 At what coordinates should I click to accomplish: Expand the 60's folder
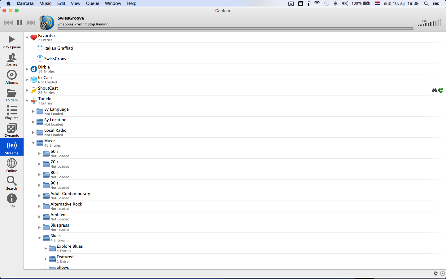point(40,153)
